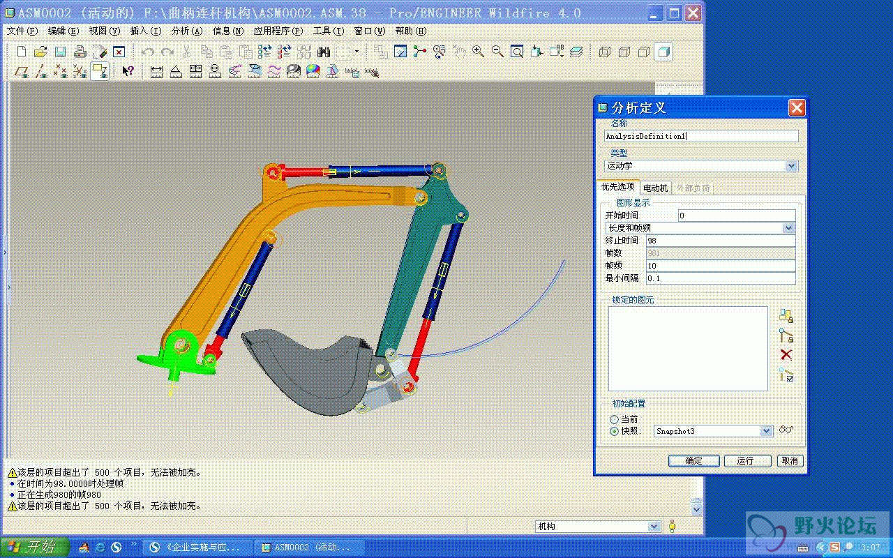893x558 pixels.
Task: Open the 分析(A) menu
Action: click(x=187, y=31)
